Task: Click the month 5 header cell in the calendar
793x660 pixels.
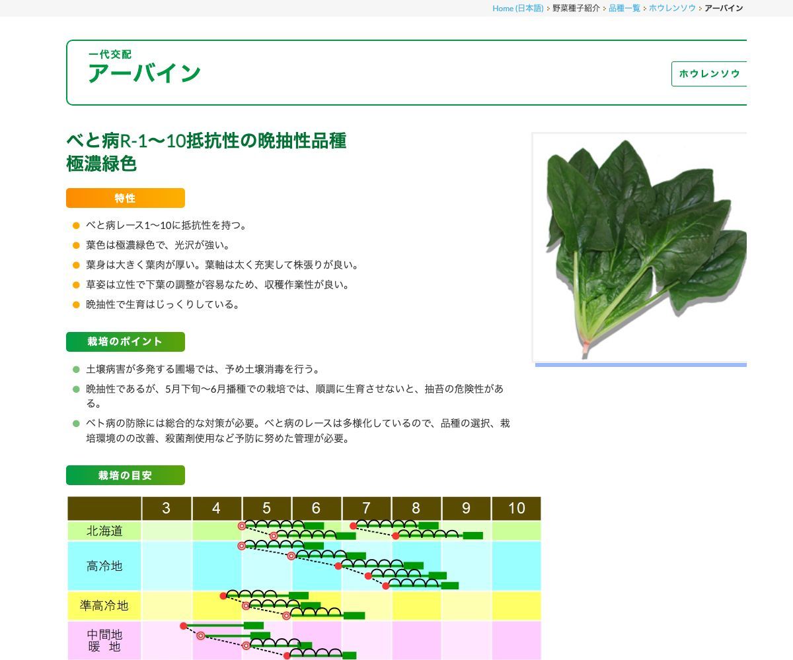Action: [266, 508]
